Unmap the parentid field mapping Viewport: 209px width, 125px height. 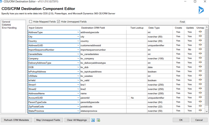click(200, 97)
